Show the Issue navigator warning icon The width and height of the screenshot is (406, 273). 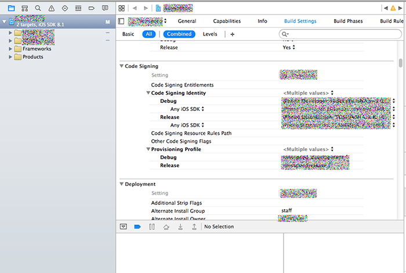[x=51, y=8]
